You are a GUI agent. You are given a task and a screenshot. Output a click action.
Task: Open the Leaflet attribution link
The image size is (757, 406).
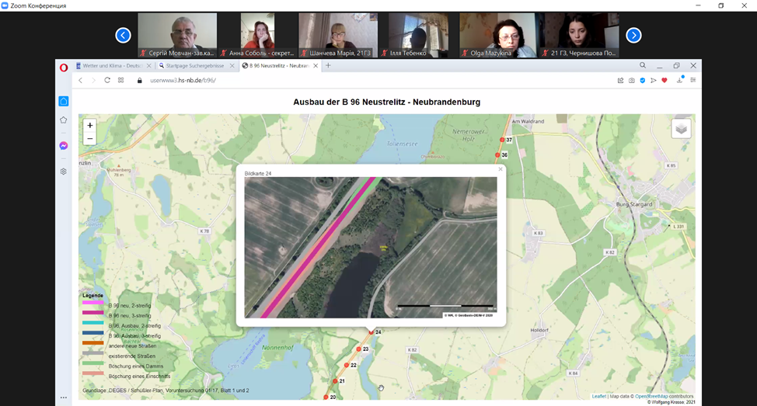click(598, 397)
